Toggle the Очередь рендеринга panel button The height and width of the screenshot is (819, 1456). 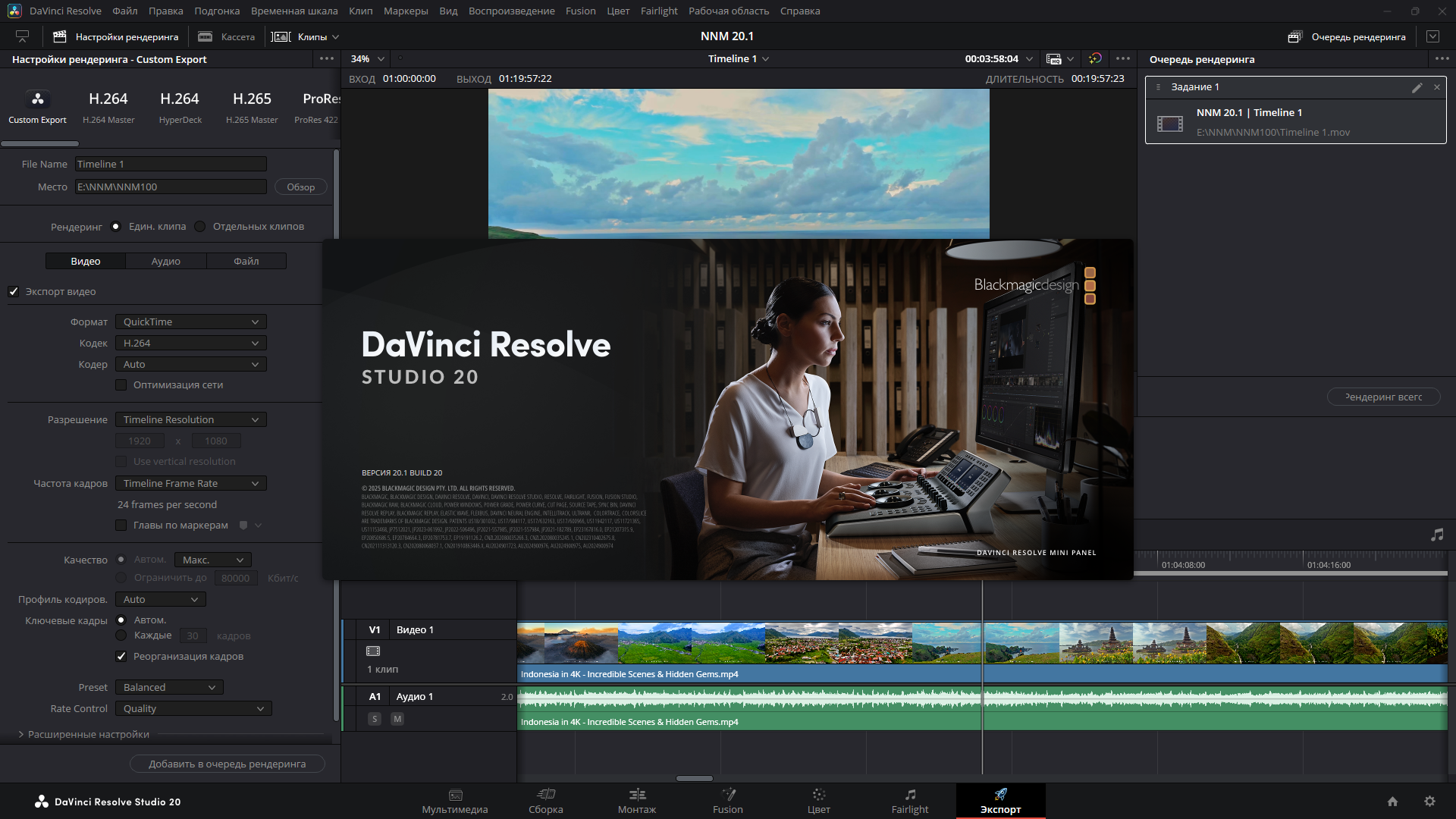(1347, 36)
